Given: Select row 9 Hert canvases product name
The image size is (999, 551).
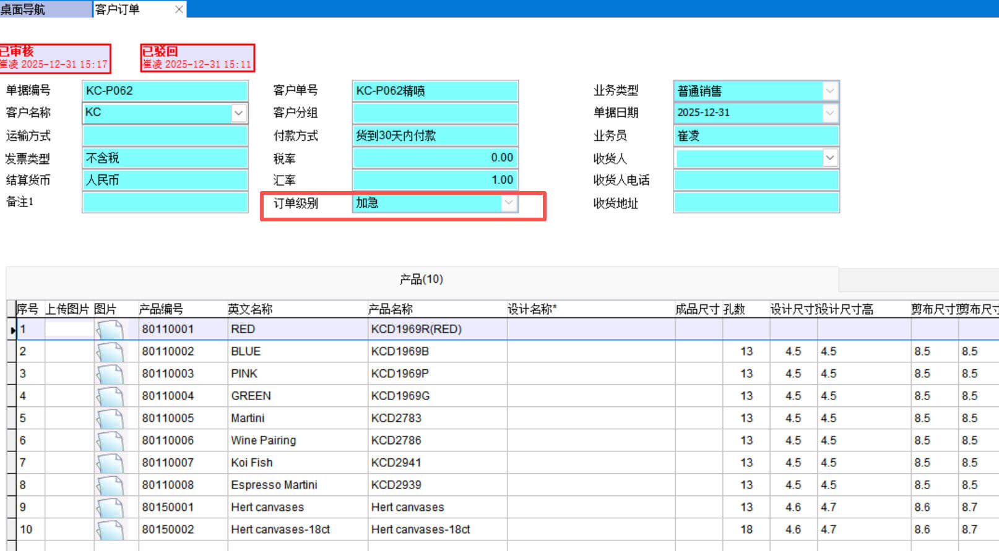Looking at the screenshot, I should [x=407, y=507].
